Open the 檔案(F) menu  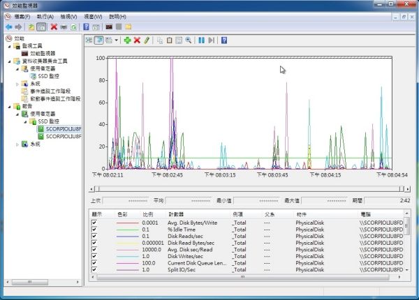click(24, 16)
